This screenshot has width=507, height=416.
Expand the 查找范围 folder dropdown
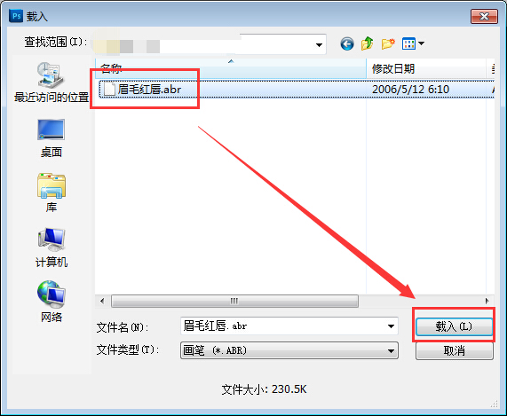point(319,44)
